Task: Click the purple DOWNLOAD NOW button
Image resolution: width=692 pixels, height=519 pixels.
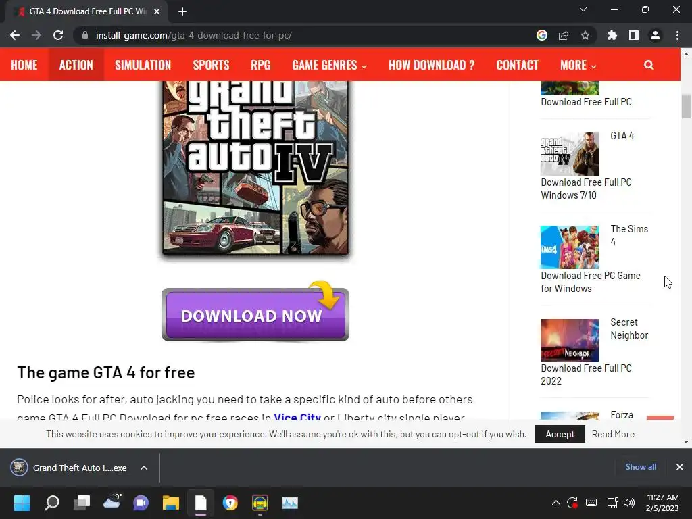Action: coord(255,315)
